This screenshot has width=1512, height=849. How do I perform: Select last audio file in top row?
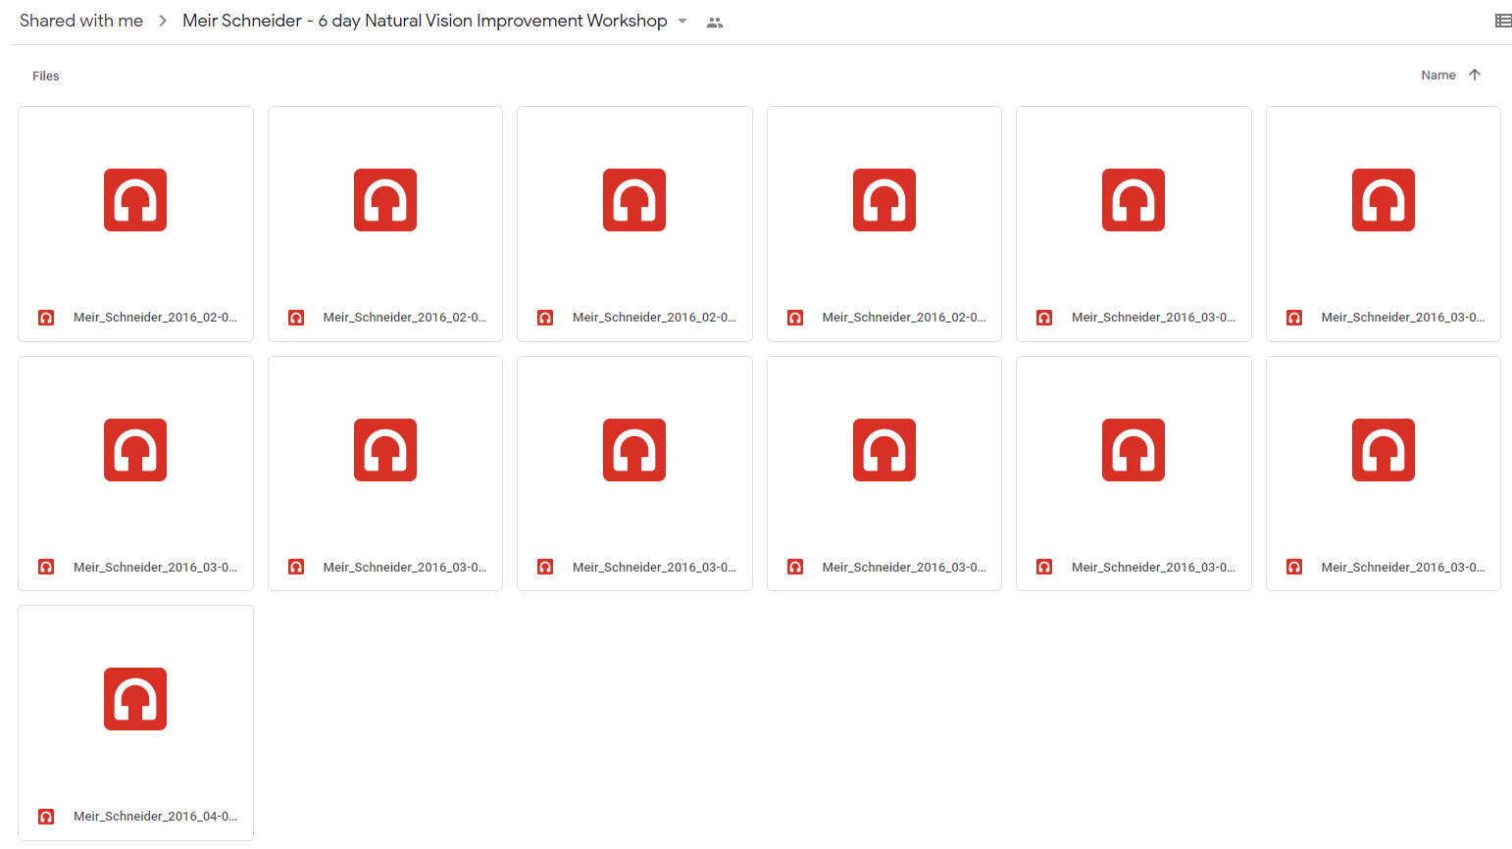point(1383,224)
